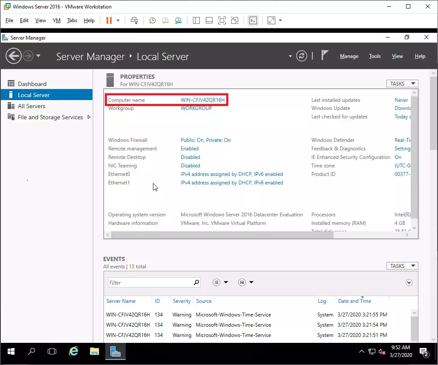Pause the virtual machine in VMware toolbar
Screen dimensions: 438x365
point(109,20)
